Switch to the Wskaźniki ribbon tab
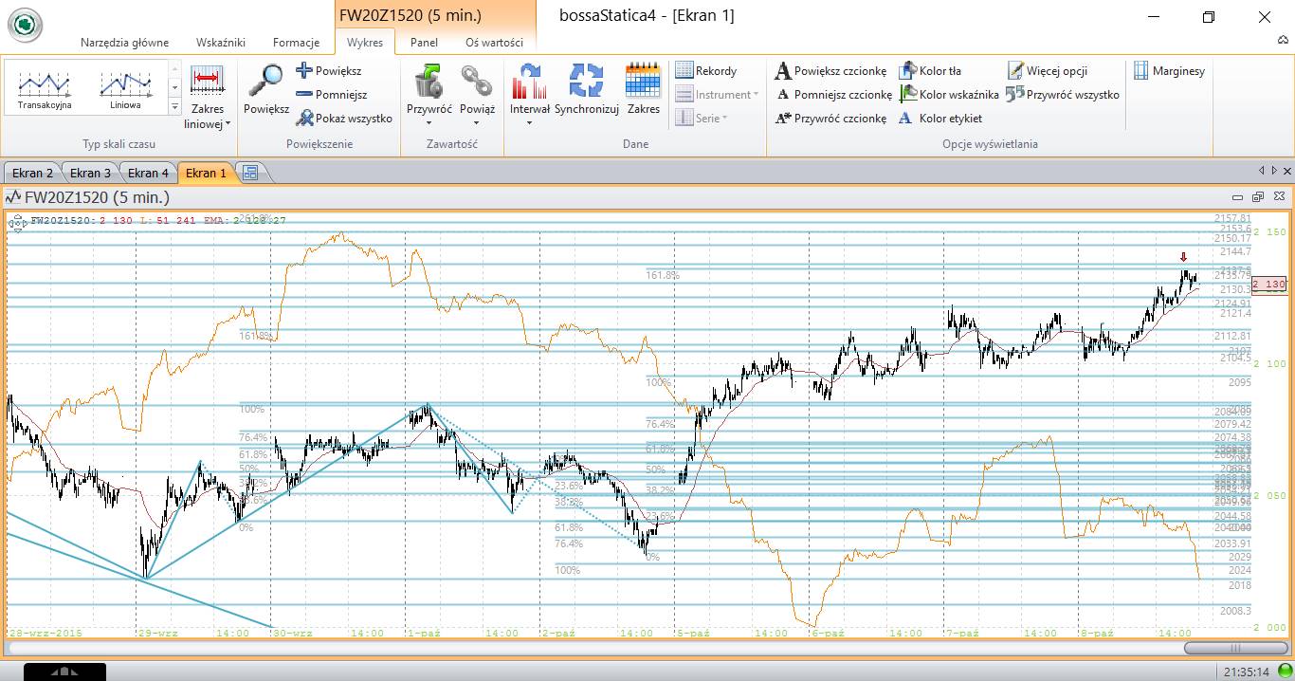Viewport: 1295px width, 681px height. point(221,43)
